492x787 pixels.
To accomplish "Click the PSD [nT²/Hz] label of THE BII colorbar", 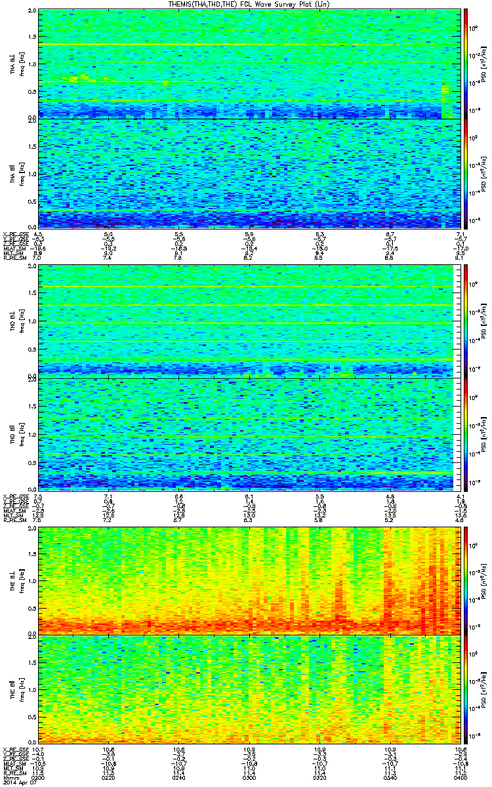I will pos(484,691).
